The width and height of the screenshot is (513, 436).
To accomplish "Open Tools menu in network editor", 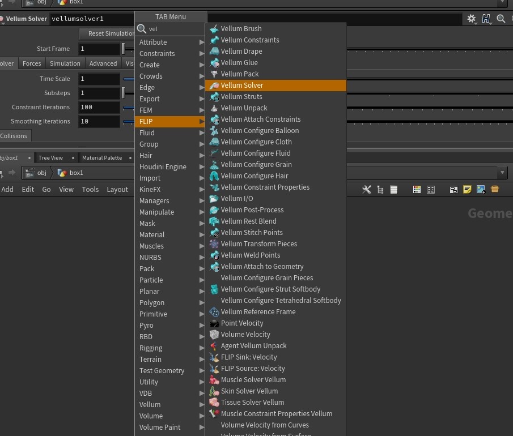I will (x=90, y=190).
